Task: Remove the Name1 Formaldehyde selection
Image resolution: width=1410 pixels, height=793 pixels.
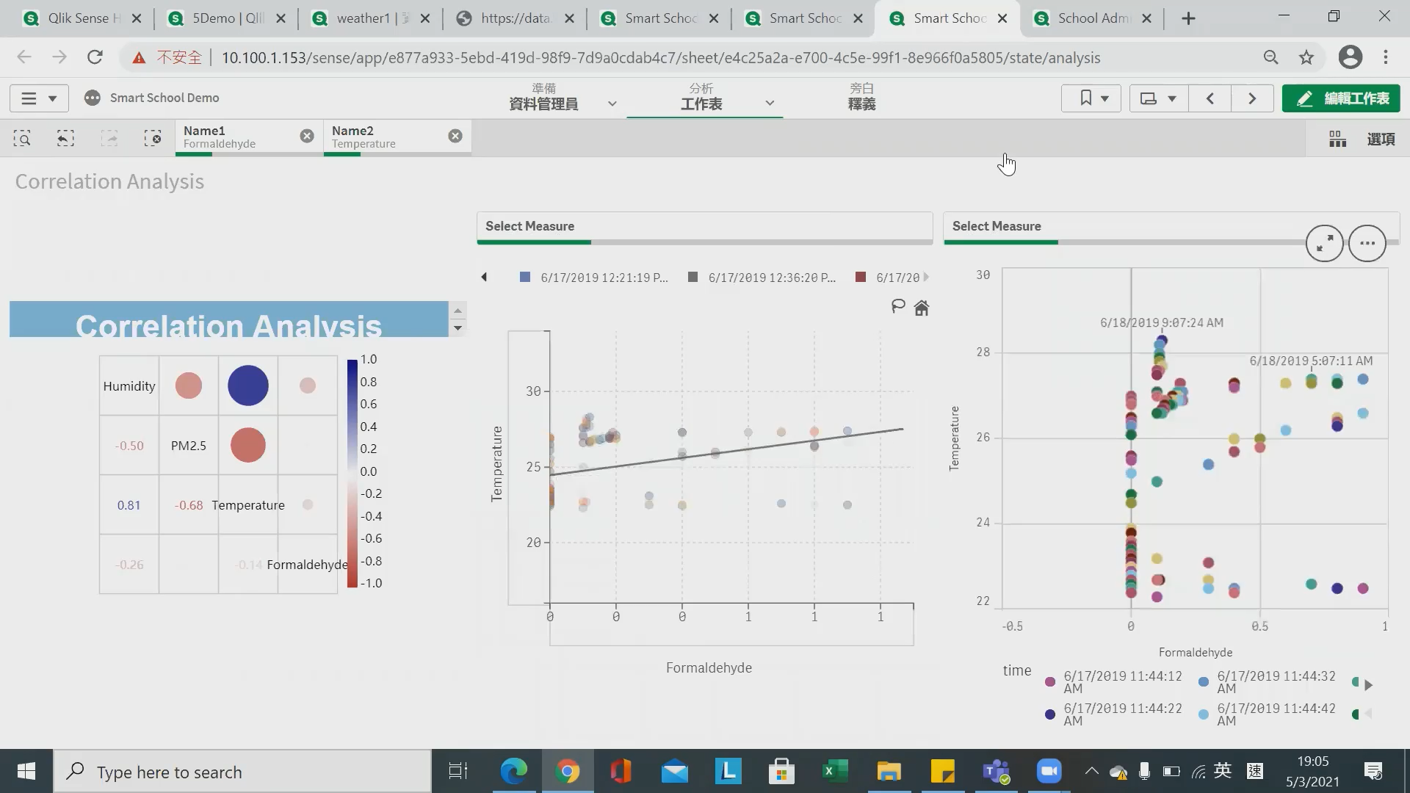Action: click(307, 136)
